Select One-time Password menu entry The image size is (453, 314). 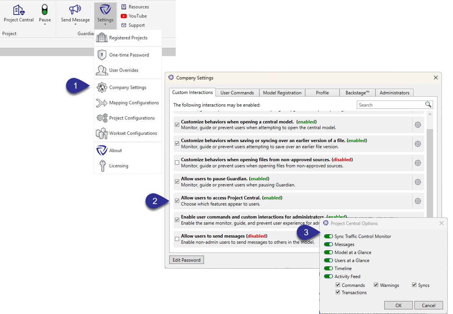[128, 55]
